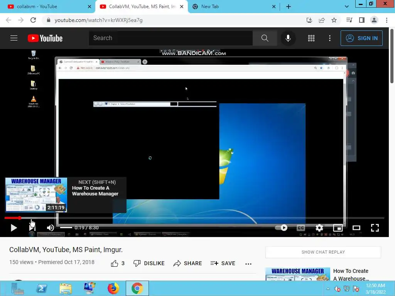The height and width of the screenshot is (296, 395).
Task: Click the muted speaker icon in system tray
Action: [x=337, y=289]
